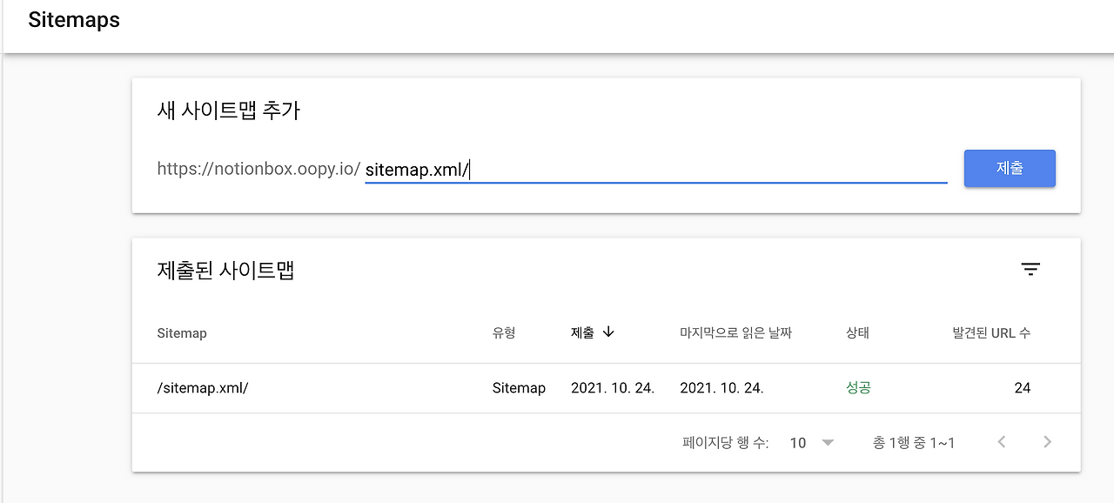Go to the previous page chevron
This screenshot has width=1114, height=503.
coord(1002,442)
